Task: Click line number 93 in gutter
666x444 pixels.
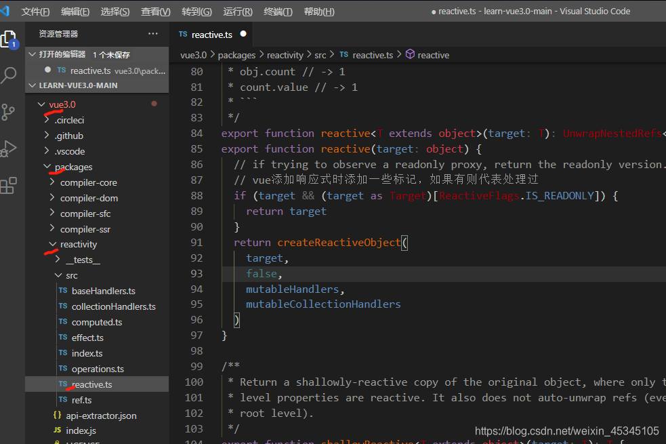Action: [196, 273]
